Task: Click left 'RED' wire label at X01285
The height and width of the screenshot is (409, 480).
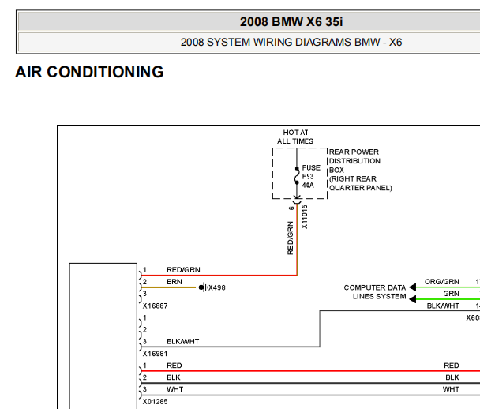Action: (174, 366)
